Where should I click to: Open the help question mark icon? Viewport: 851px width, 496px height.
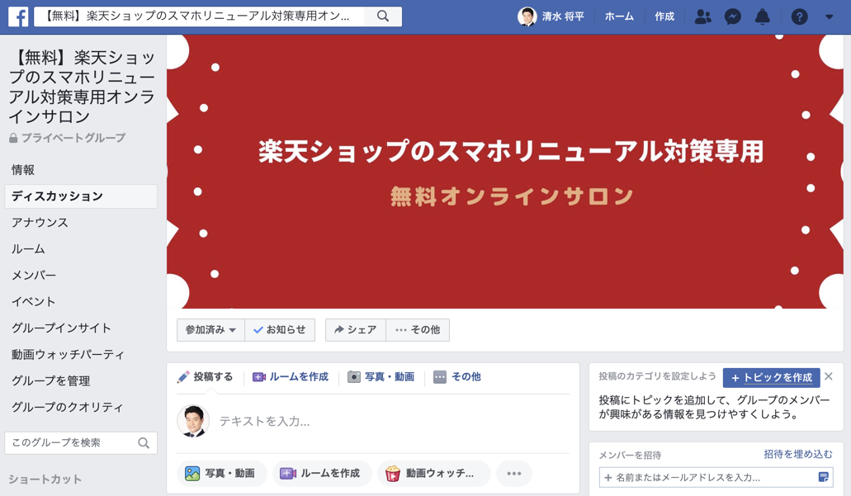click(799, 17)
